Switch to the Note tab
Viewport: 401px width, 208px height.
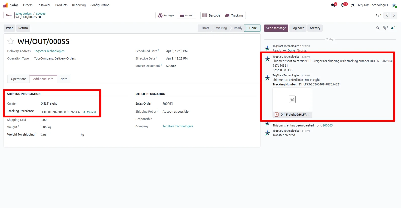(64, 79)
